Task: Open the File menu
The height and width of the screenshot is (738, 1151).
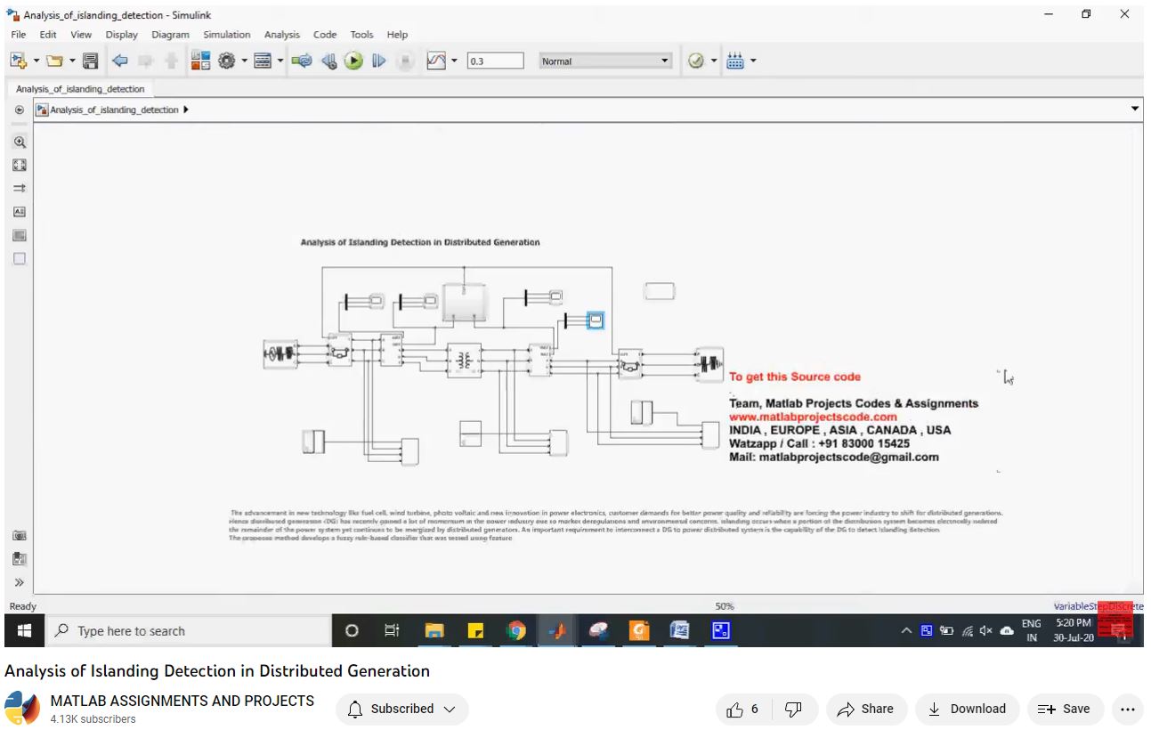Action: [19, 35]
